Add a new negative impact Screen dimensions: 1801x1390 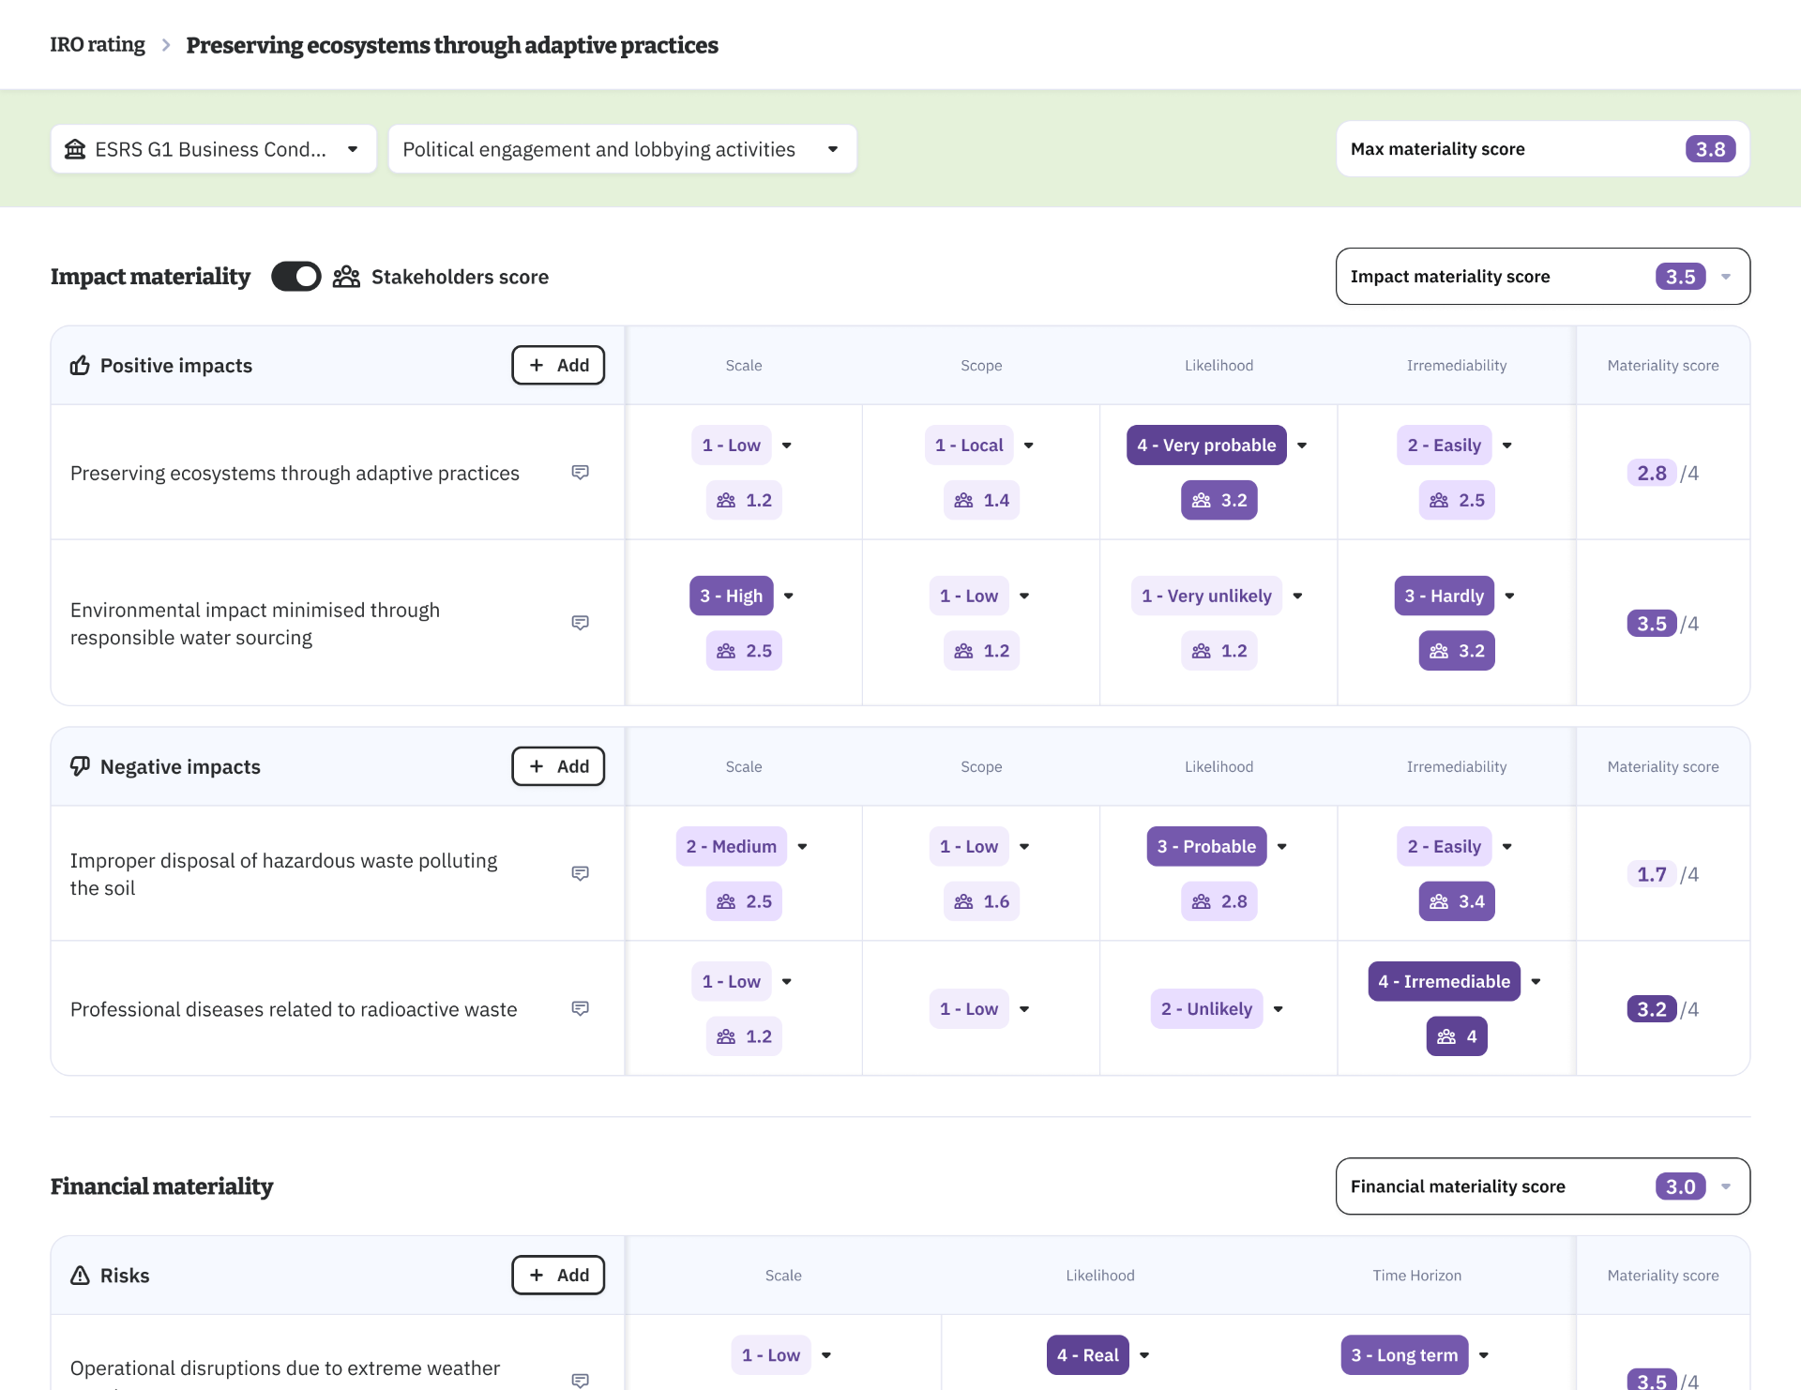click(558, 766)
